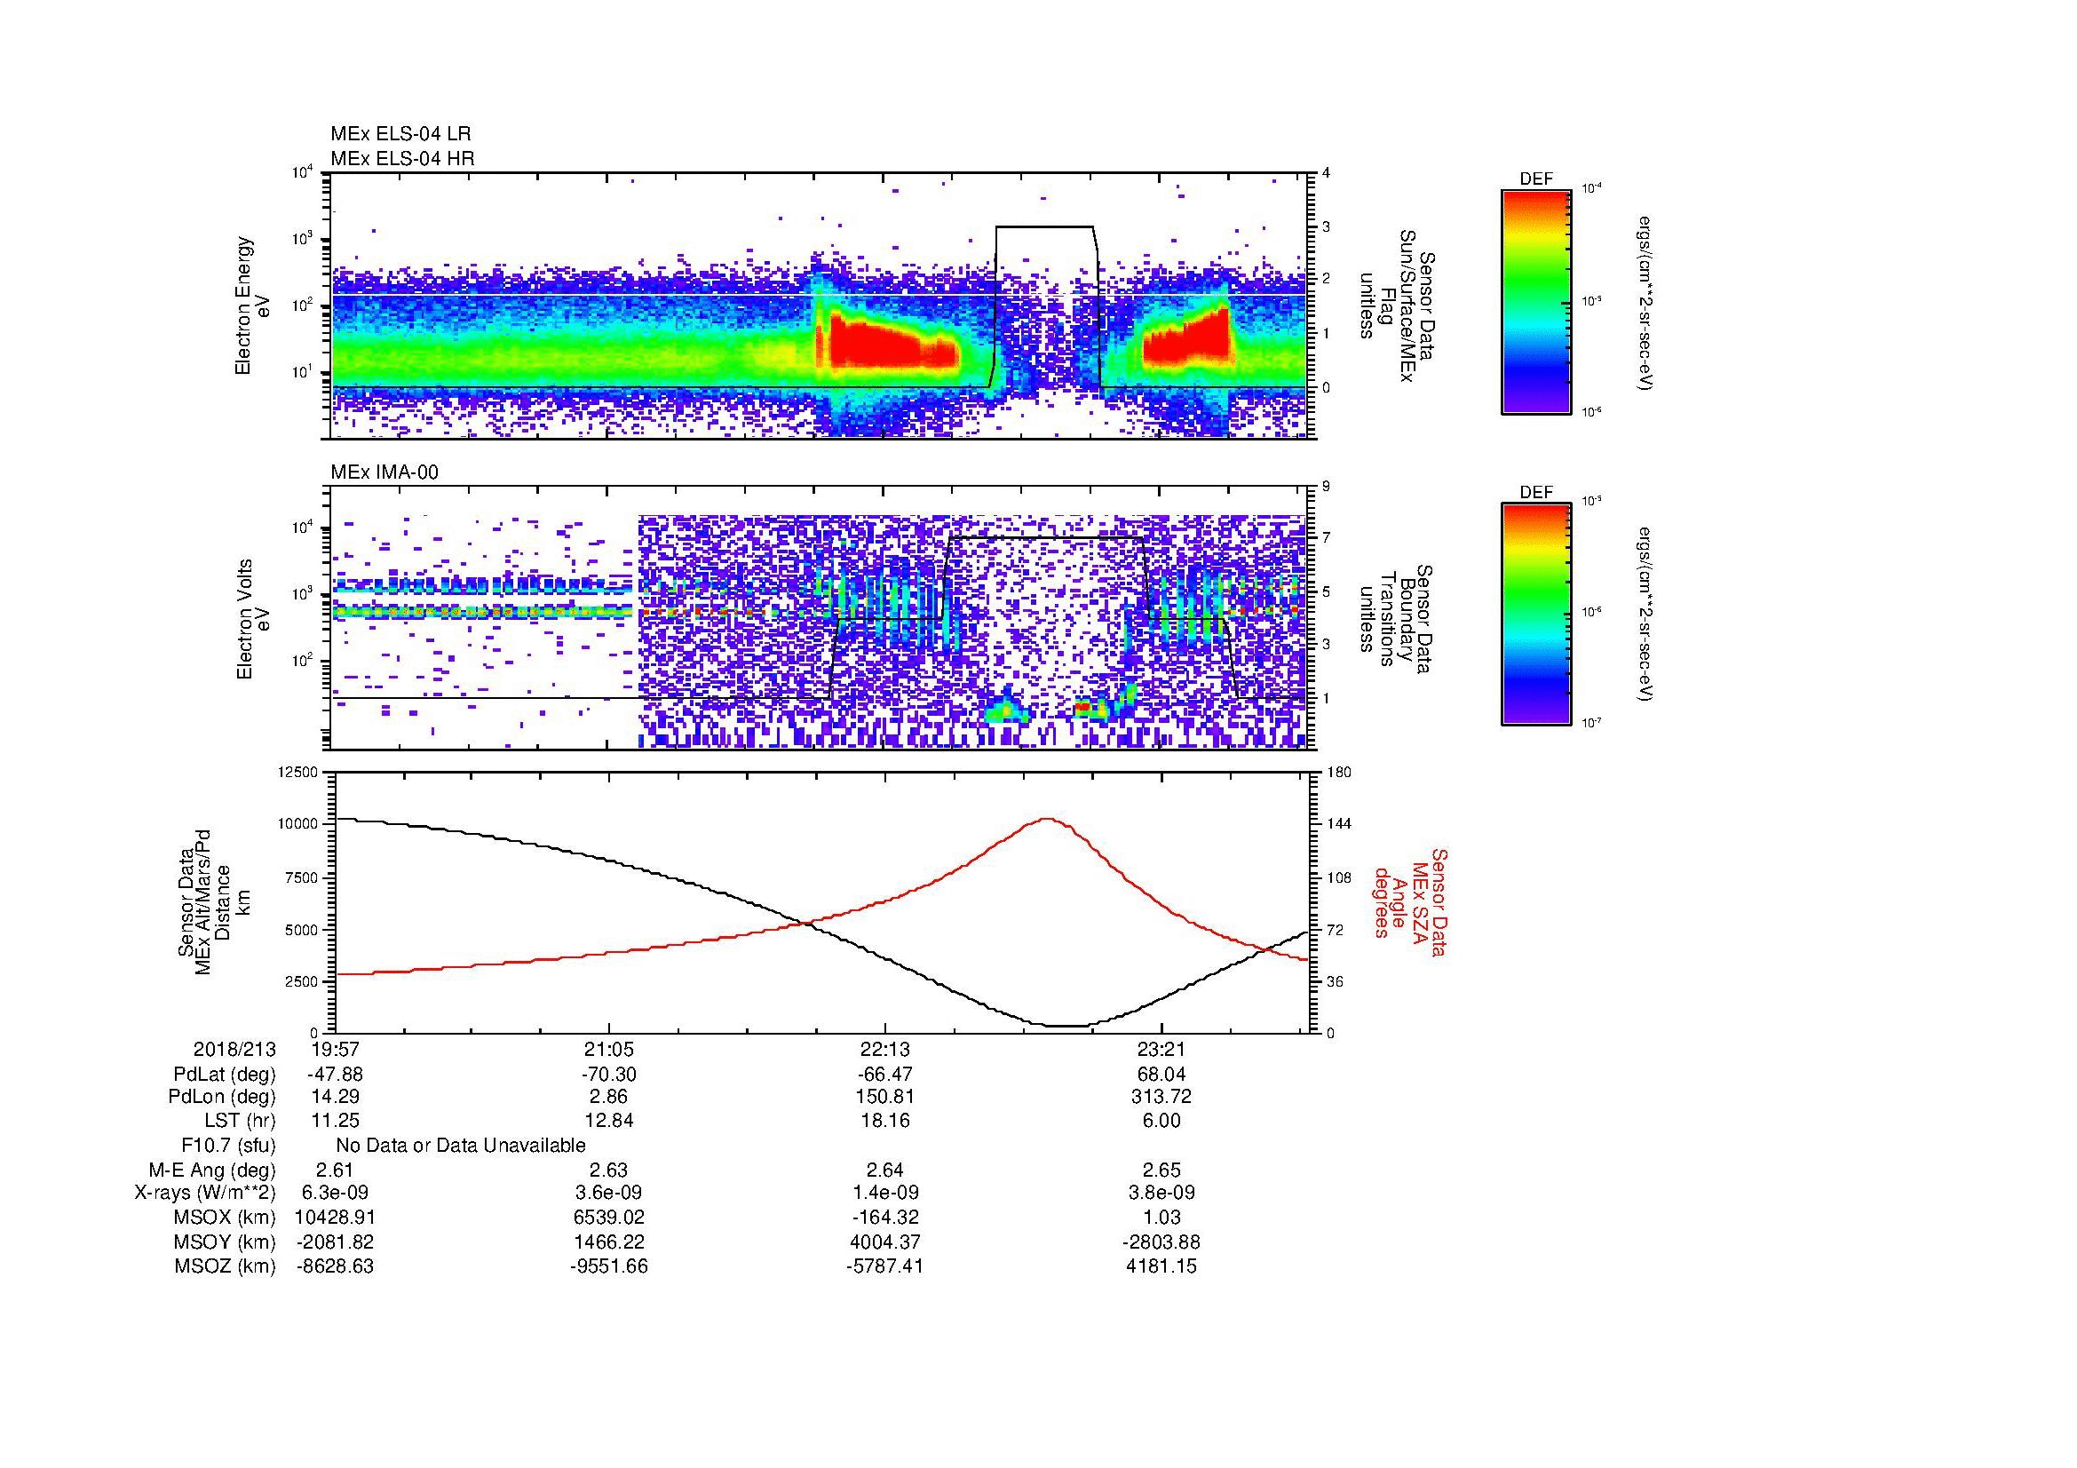Click the 'Sun/Surface/MEx Flag' right axis label
Viewport: 2077px width, 1468px height.
[1397, 306]
